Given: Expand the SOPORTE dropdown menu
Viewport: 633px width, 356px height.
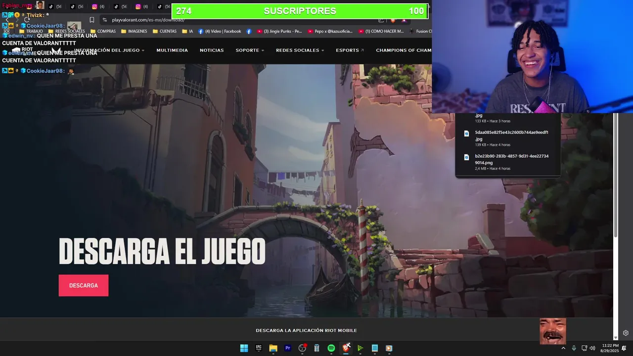Looking at the screenshot, I should [250, 50].
